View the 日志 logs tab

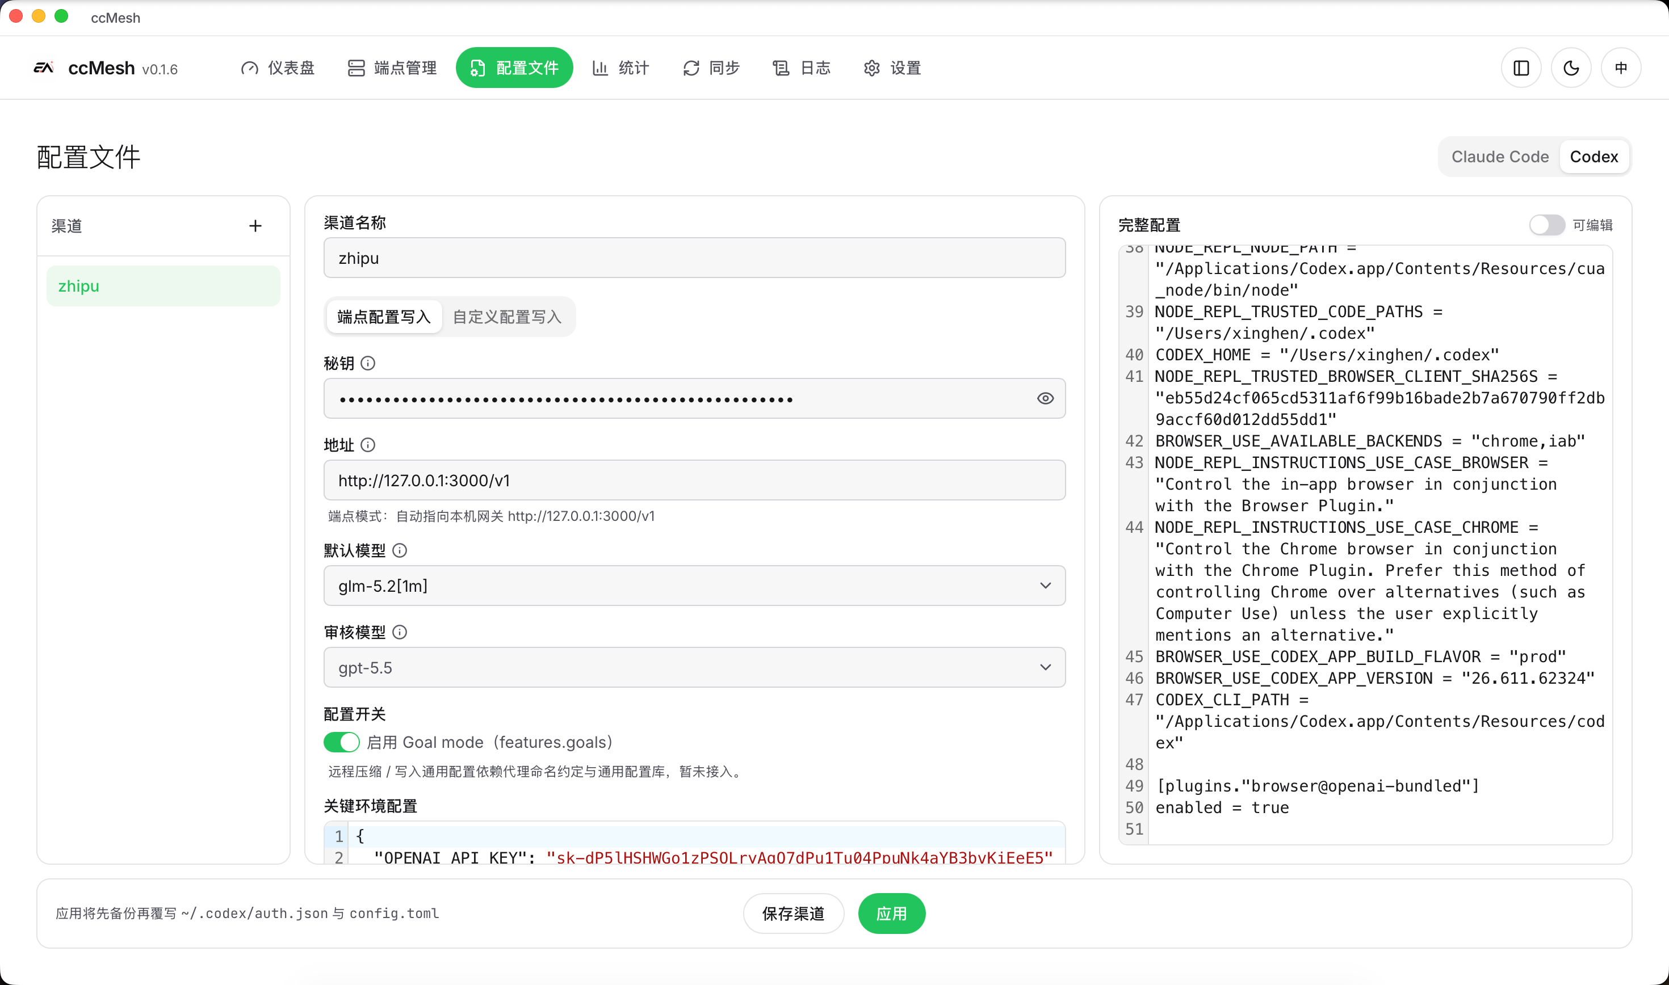(x=802, y=68)
